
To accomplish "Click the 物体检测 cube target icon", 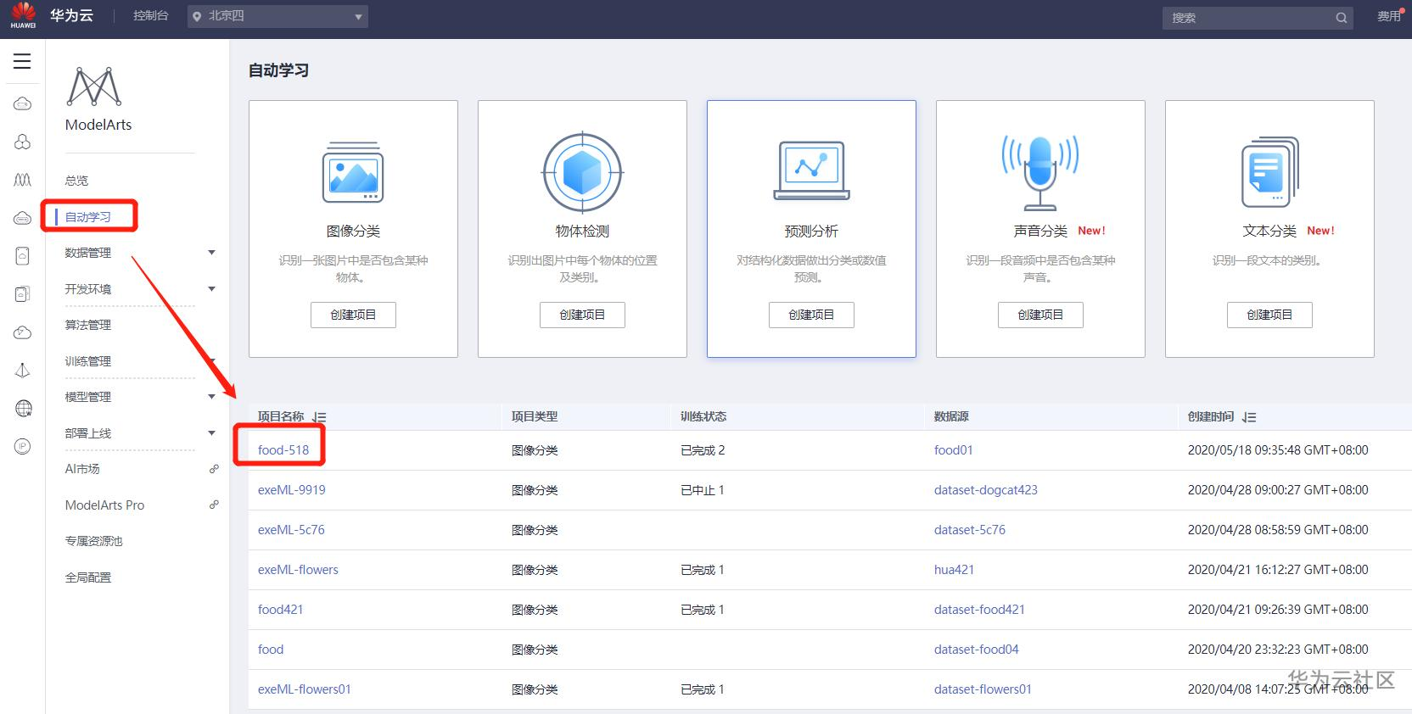I will (582, 172).
